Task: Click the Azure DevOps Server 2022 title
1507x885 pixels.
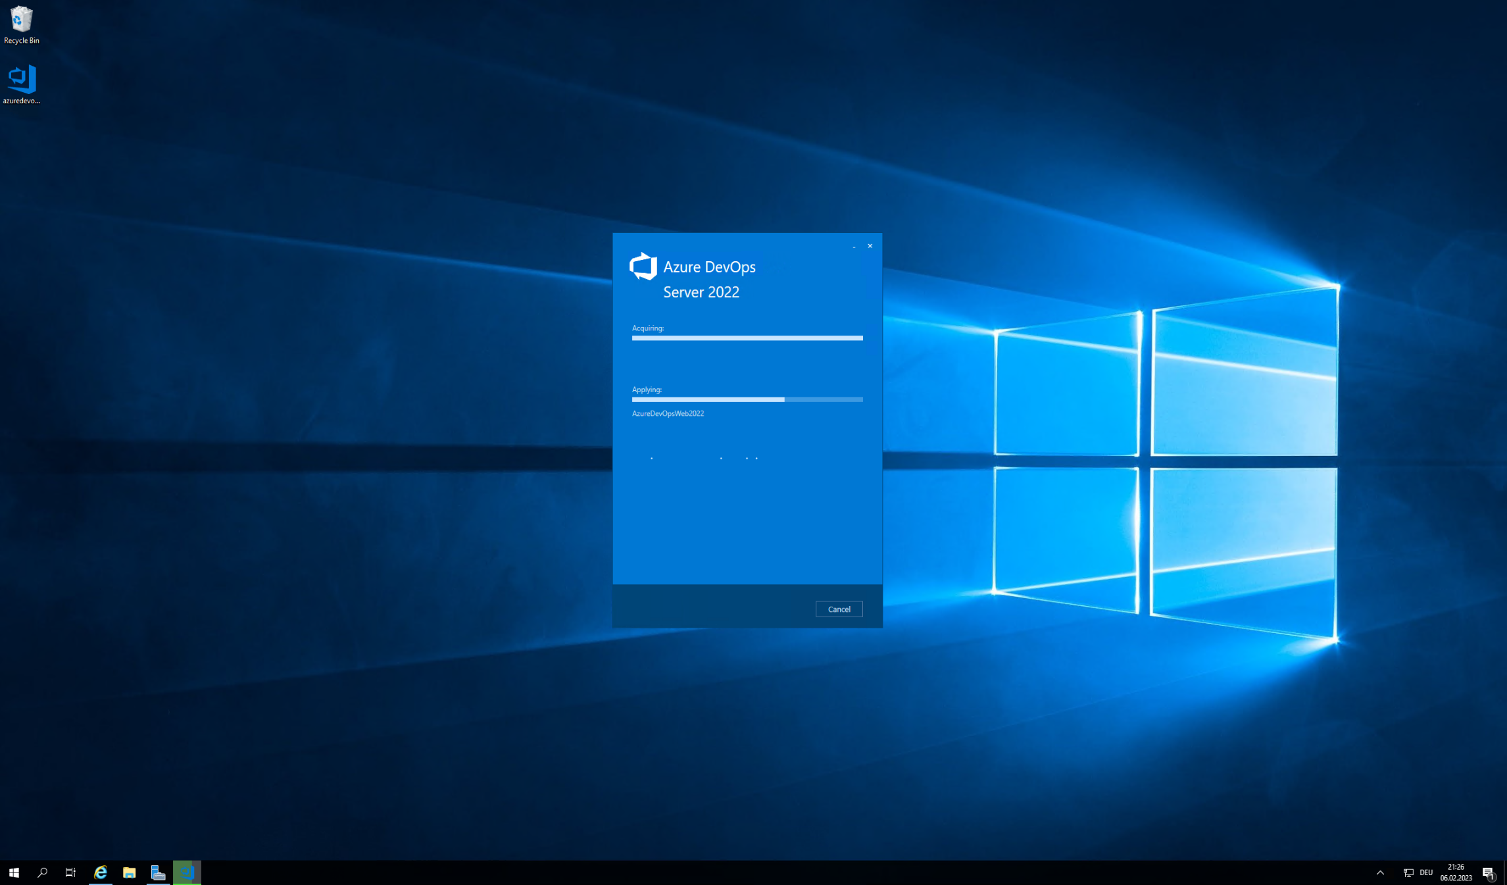Action: tap(709, 280)
